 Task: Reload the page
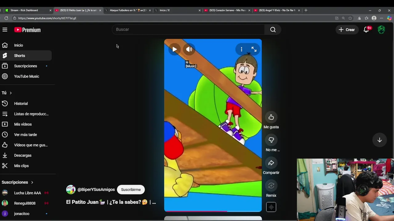point(6,18)
